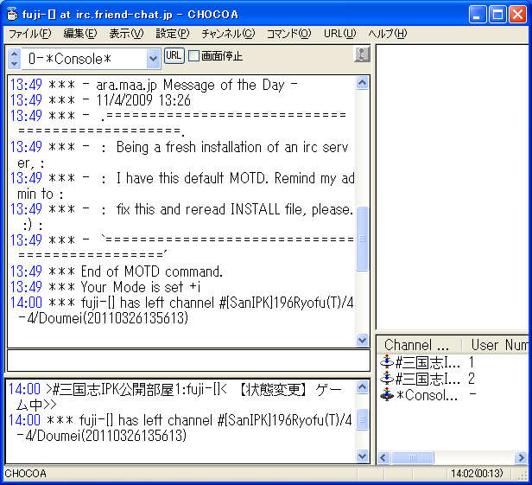Select the first #三国志 channel icon
Image resolution: width=532 pixels, height=485 pixels.
coord(387,362)
